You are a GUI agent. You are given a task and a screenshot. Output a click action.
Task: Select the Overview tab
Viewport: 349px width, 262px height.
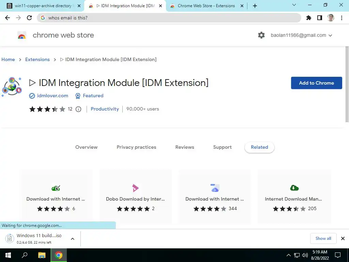[x=86, y=147]
